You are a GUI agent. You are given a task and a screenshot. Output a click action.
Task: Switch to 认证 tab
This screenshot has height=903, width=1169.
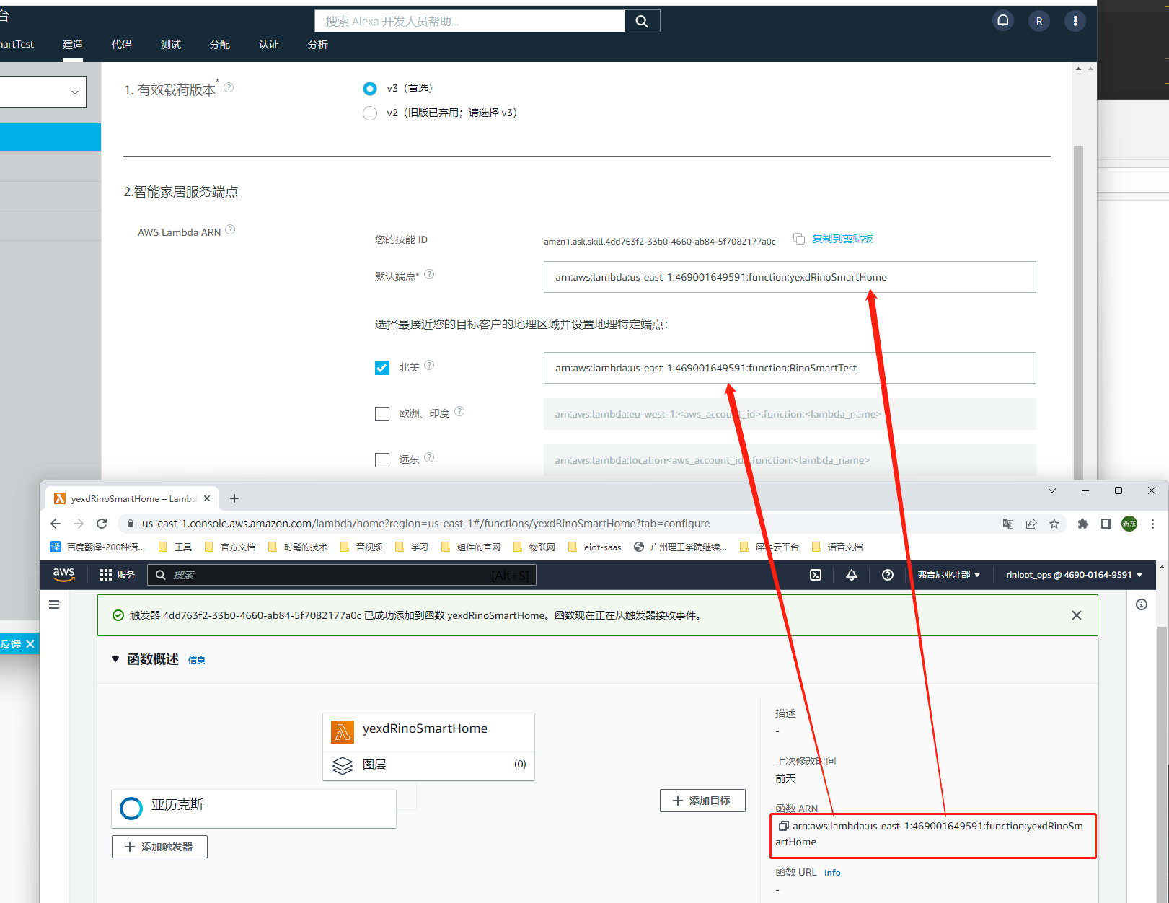(x=269, y=45)
